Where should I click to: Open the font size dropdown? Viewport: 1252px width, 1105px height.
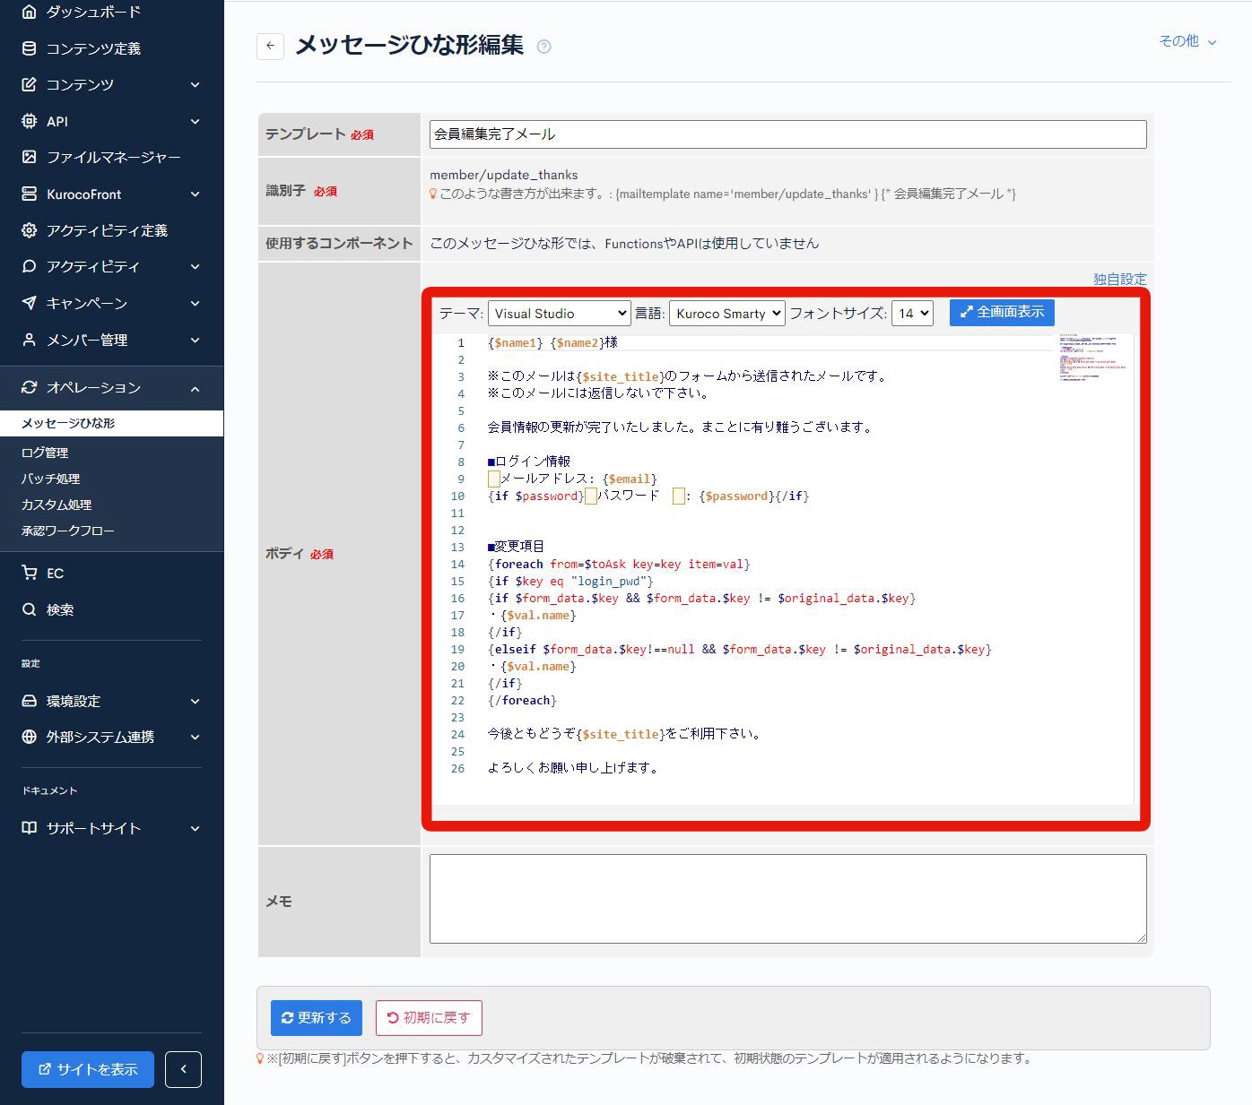tap(912, 314)
